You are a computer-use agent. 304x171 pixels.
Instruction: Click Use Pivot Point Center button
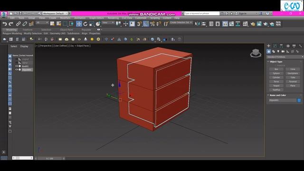pyautogui.click(x=118, y=24)
